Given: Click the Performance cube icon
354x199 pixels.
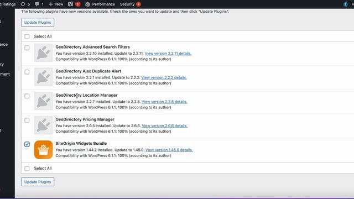Looking at the screenshot, I should pos(87,4).
